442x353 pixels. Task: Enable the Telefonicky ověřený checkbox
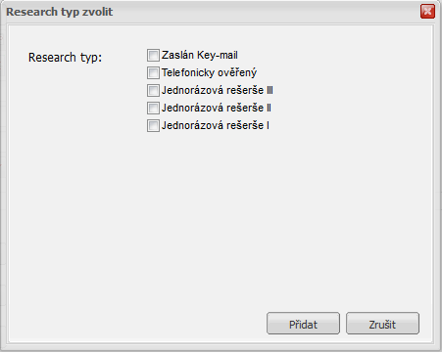pos(153,73)
